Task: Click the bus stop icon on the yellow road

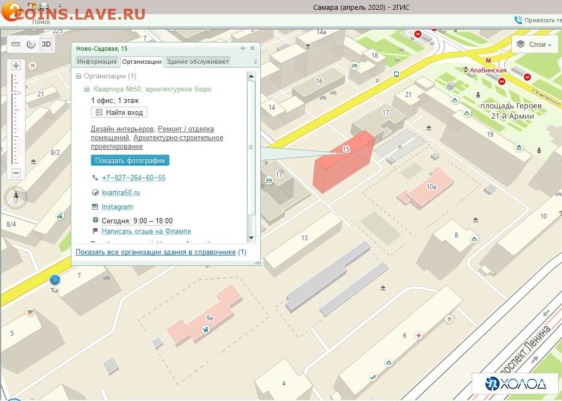Action: click(x=396, y=75)
